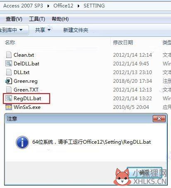Open the 到库中 dropdown arrow

21,30
